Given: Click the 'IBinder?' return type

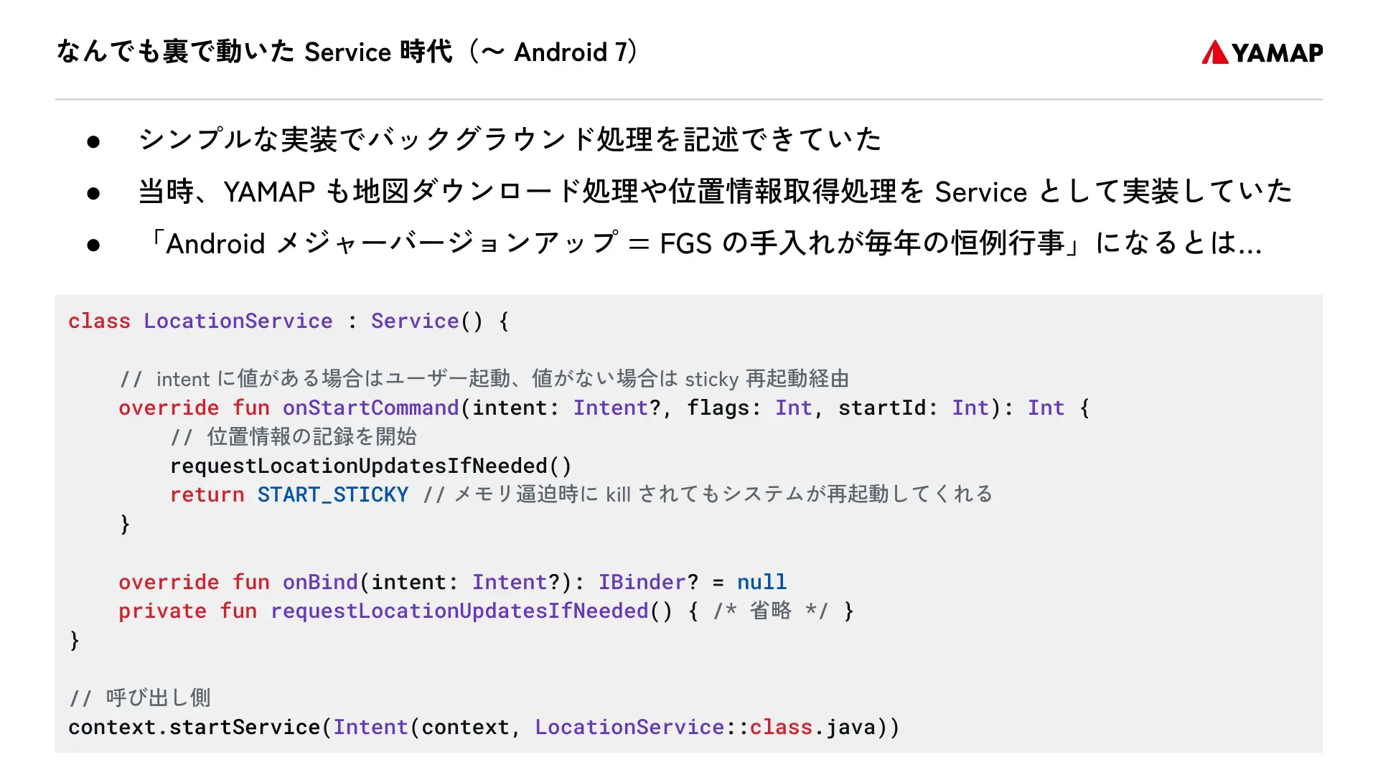Looking at the screenshot, I should coord(649,582).
